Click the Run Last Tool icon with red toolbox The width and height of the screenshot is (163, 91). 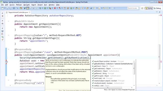50,8
